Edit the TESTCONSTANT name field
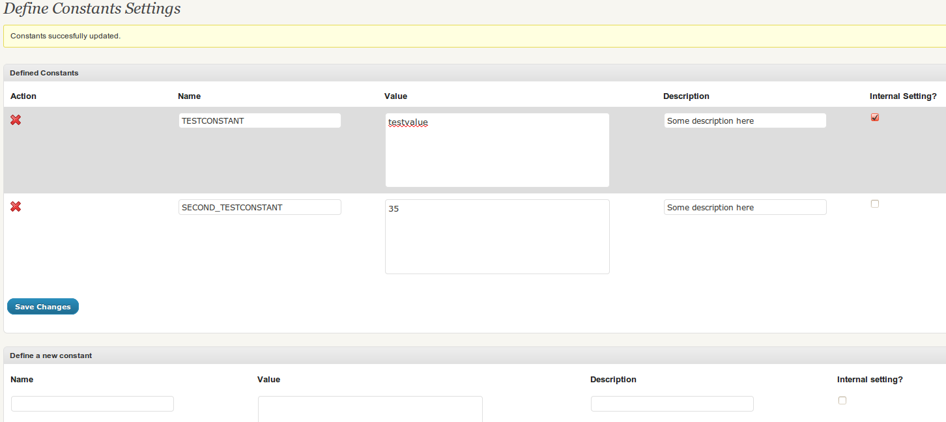Screen dimensions: 946x422 tap(260, 120)
